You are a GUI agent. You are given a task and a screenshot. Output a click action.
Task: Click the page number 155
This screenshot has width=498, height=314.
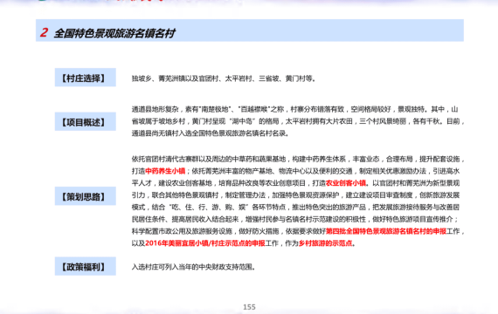tap(249, 307)
